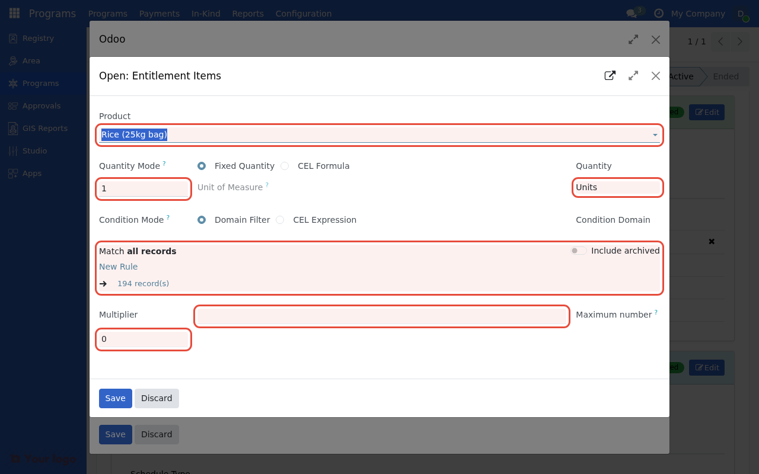This screenshot has width=759, height=474.
Task: Select the Active stage tab
Action: click(681, 76)
